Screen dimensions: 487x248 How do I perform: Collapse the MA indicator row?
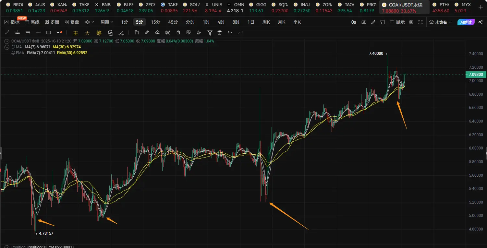7,47
